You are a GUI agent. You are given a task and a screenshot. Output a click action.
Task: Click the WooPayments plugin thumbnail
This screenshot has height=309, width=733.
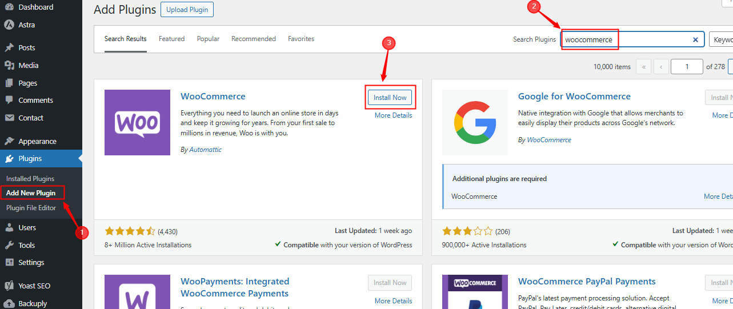137,292
